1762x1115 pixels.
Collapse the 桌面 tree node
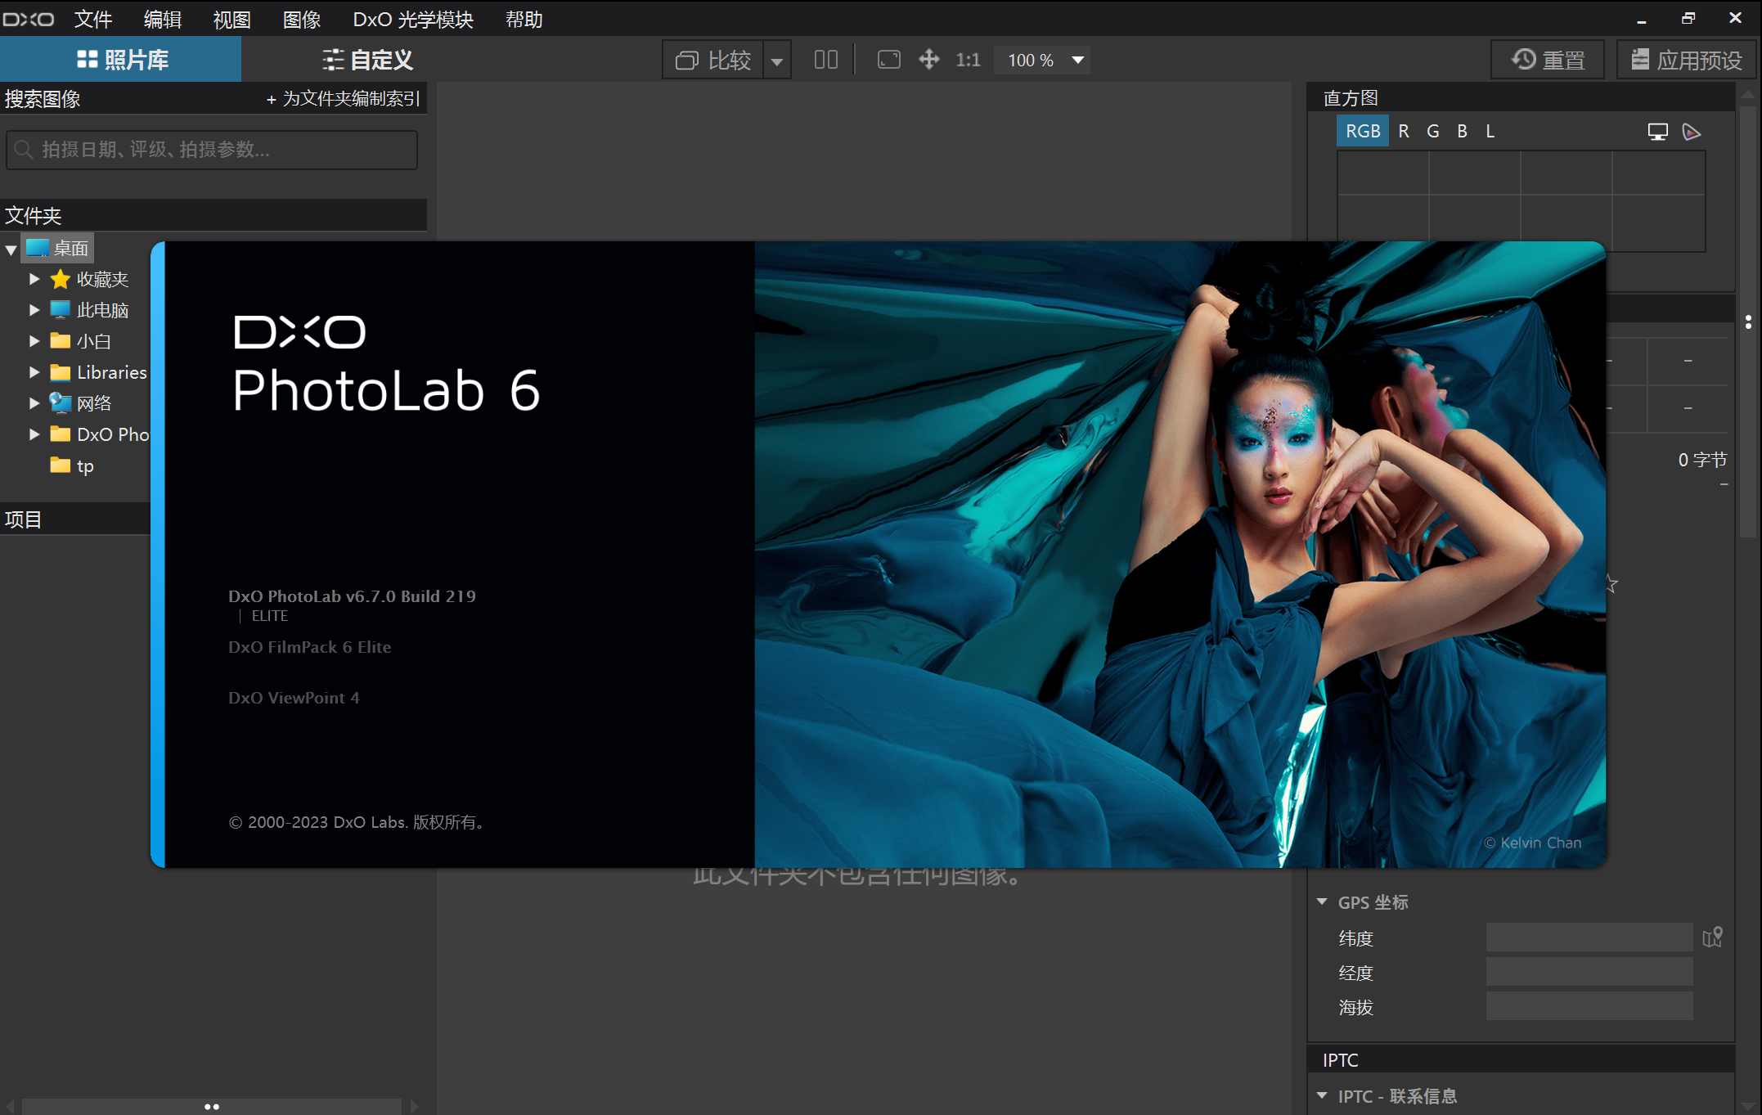coord(11,249)
